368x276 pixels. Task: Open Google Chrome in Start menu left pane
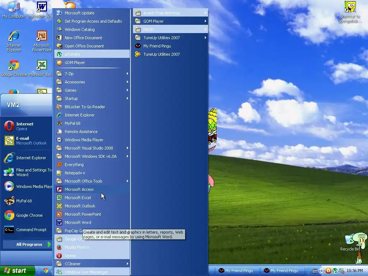coord(27,215)
